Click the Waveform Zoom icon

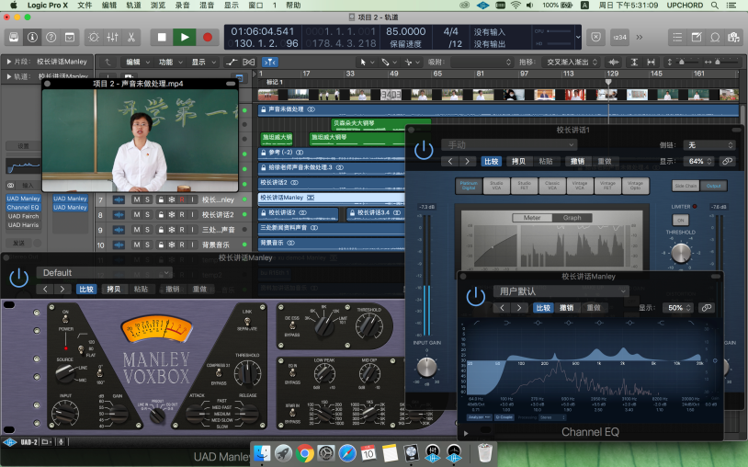click(614, 62)
